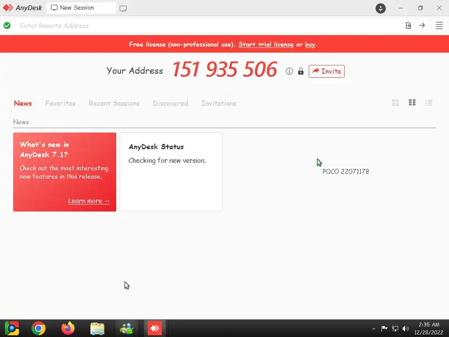Switch to the Invitations tab
Image resolution: width=449 pixels, height=337 pixels.
pyautogui.click(x=219, y=103)
